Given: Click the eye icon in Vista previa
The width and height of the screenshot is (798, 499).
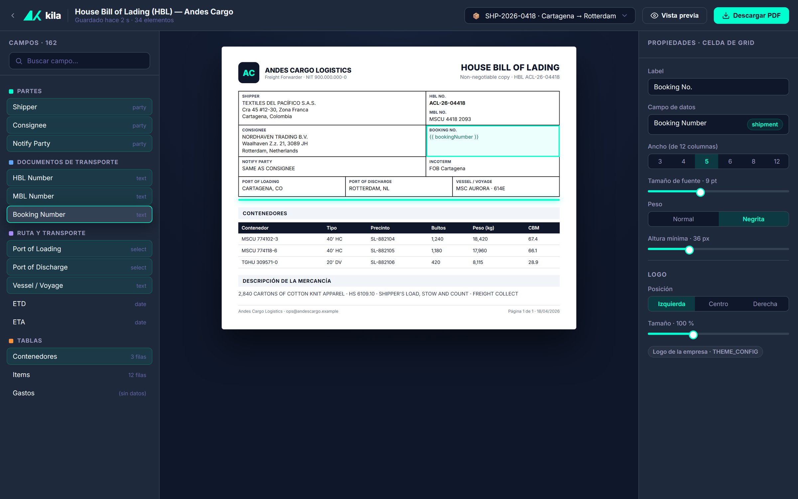Looking at the screenshot, I should click(654, 16).
